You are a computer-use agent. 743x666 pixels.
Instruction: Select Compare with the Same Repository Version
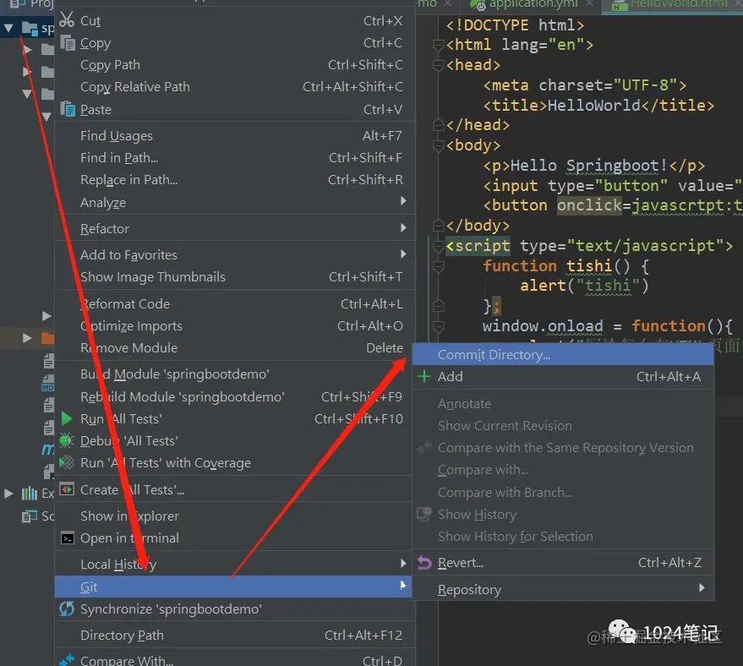tap(563, 448)
